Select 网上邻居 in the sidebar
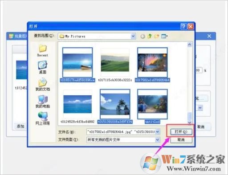Viewport: 228px width, 175px height. 43,118
